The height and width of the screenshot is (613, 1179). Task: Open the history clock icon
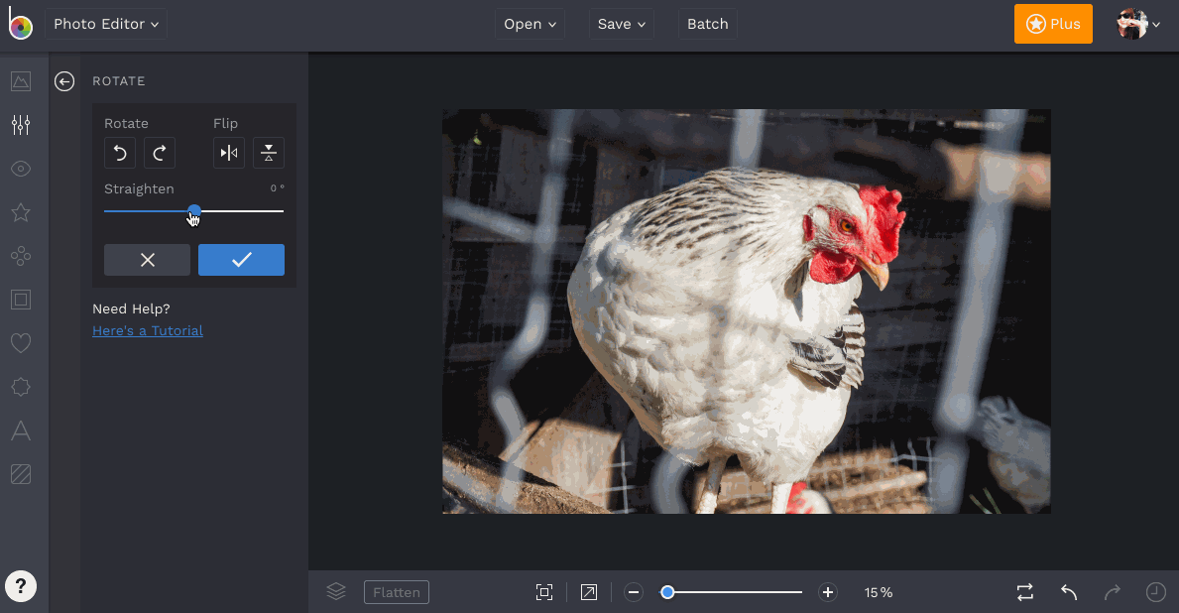coord(1155,593)
